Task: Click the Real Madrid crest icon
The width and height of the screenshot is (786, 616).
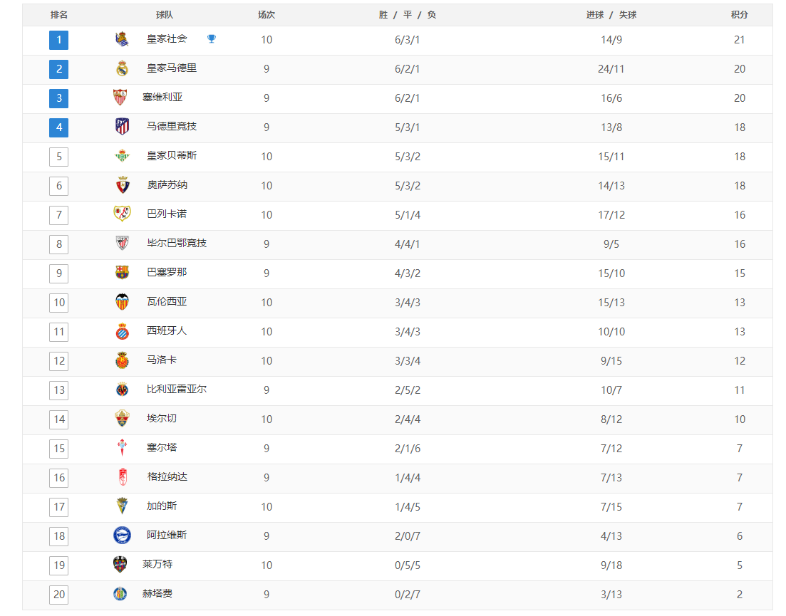Action: [122, 68]
